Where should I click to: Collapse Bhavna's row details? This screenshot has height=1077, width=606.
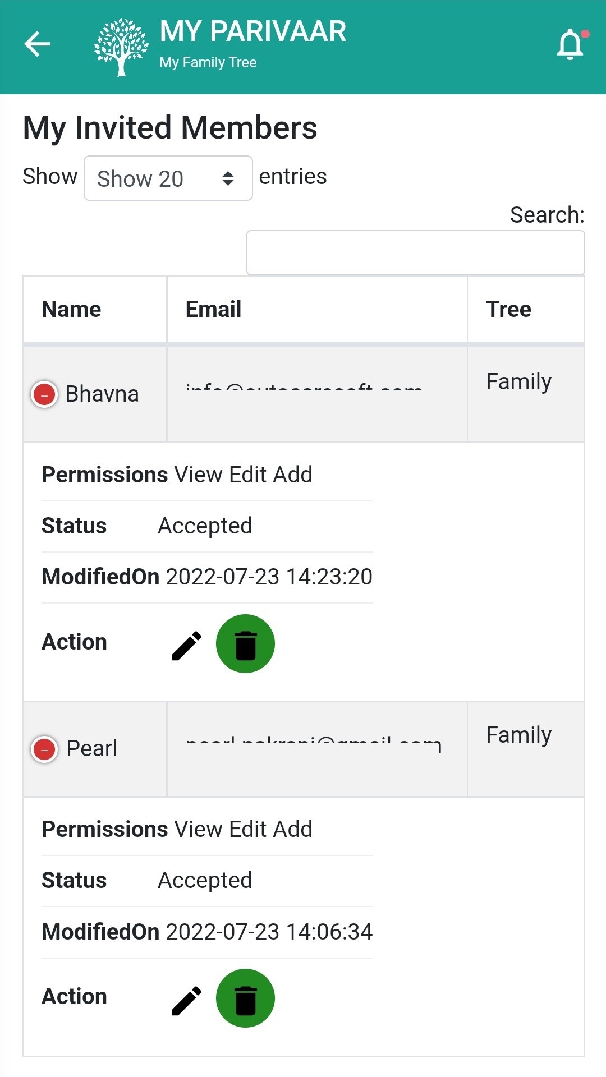point(44,394)
